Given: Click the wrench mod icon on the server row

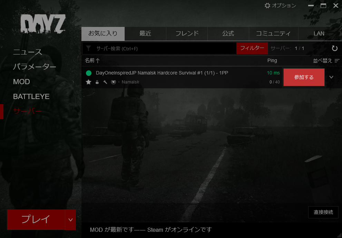Looking at the screenshot, I should tap(105, 82).
